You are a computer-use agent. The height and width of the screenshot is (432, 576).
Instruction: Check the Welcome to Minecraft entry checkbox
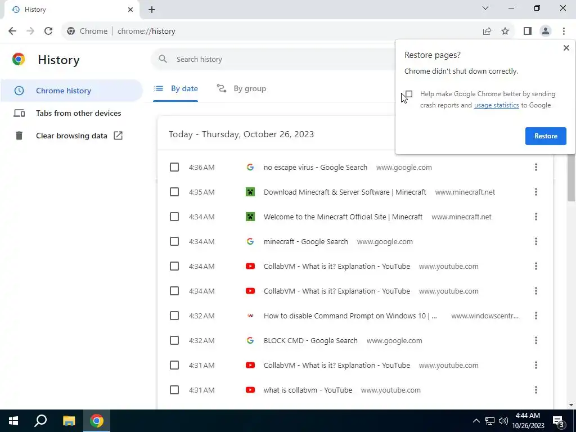click(174, 217)
